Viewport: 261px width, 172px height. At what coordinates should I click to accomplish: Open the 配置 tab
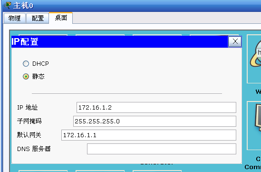pos(38,18)
